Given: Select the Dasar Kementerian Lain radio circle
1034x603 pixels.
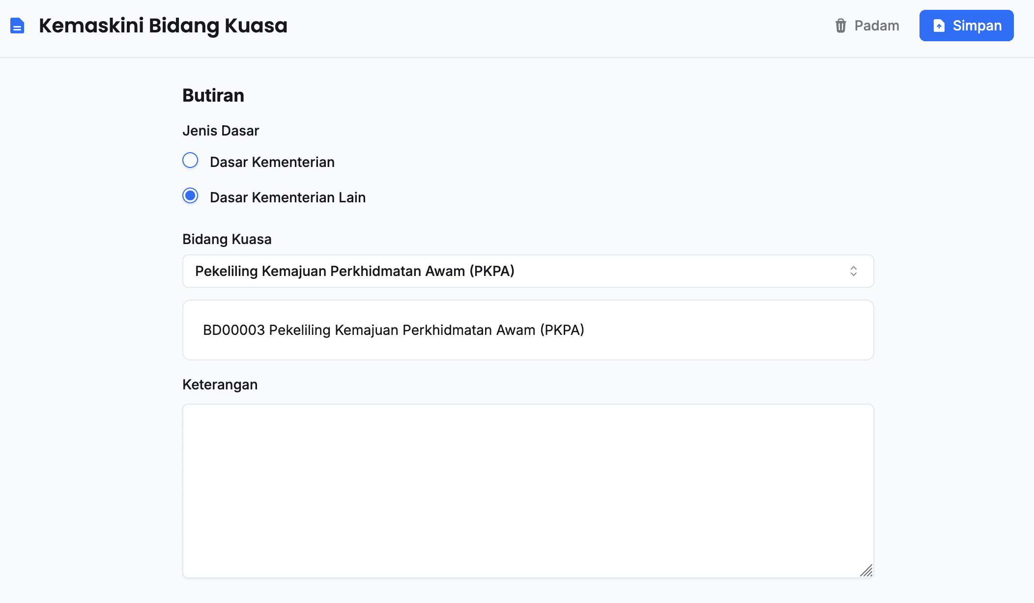Looking at the screenshot, I should 190,196.
